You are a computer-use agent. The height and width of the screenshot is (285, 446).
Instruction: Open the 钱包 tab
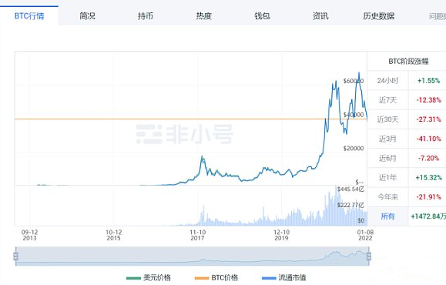pyautogui.click(x=262, y=16)
